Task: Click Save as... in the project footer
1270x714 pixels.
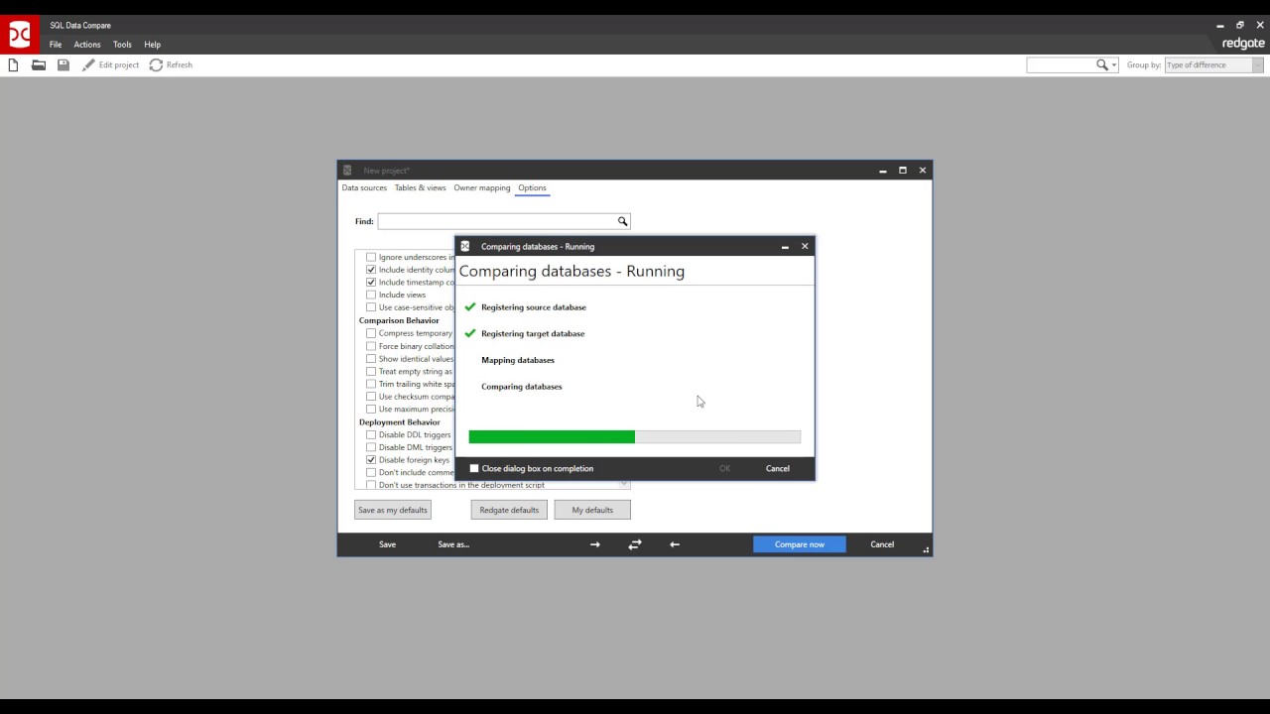Action: tap(453, 544)
